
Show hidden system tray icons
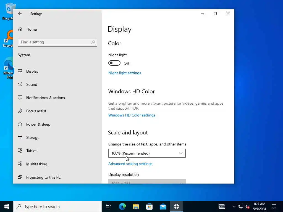(x=234, y=206)
